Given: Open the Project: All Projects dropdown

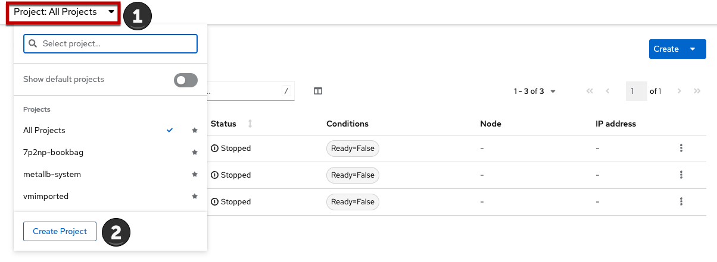Looking at the screenshot, I should click(63, 12).
